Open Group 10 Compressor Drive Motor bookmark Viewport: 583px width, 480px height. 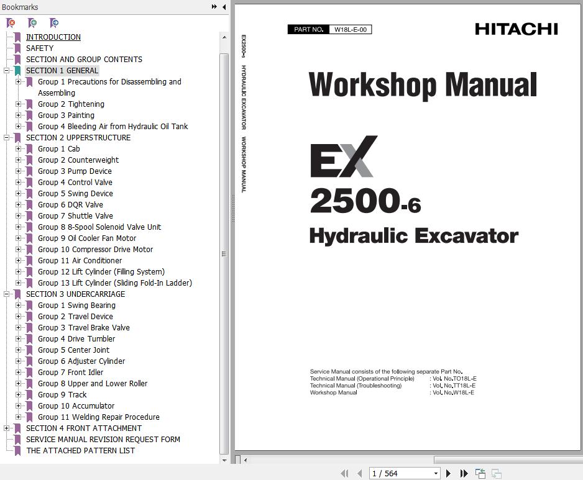[x=96, y=249]
